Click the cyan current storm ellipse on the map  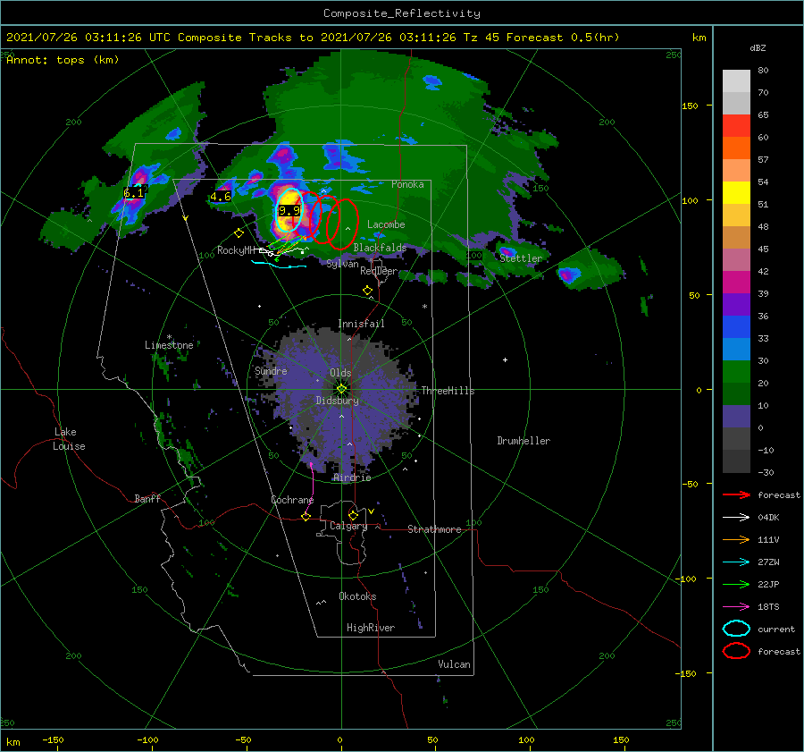pyautogui.click(x=290, y=211)
